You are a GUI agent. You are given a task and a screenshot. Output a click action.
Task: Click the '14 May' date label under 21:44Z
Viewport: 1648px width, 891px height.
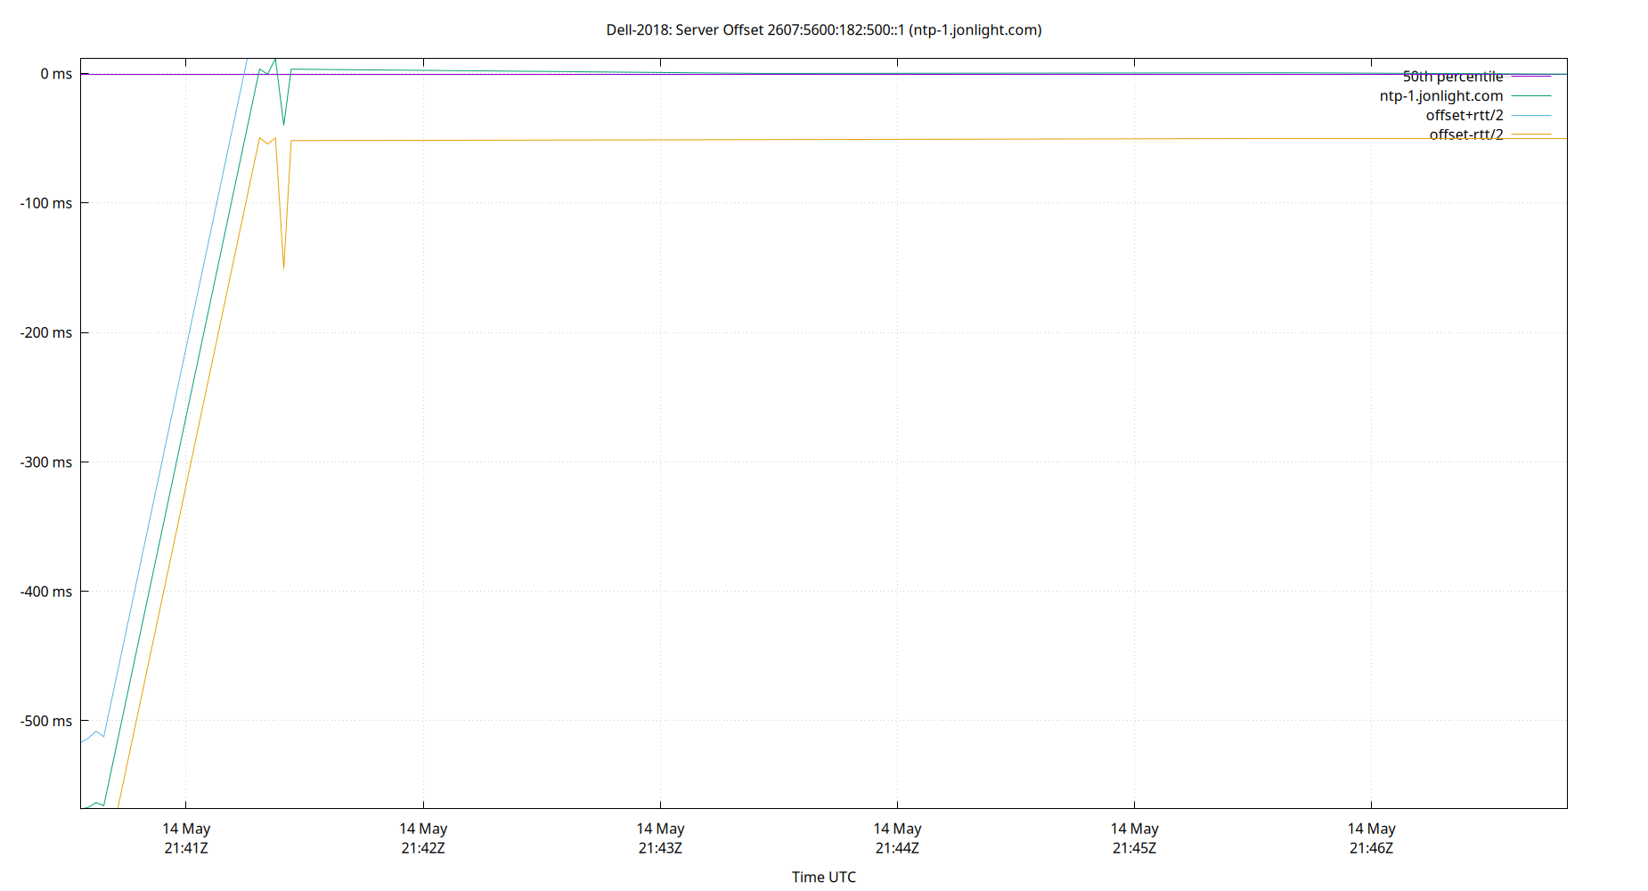pos(898,828)
